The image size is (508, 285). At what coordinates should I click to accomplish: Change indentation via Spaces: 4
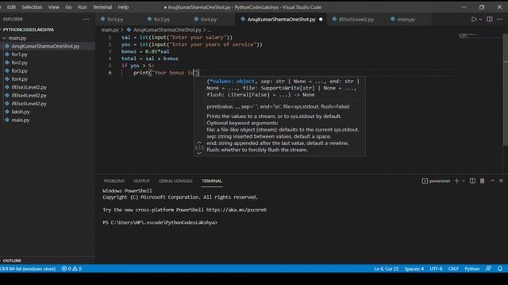click(x=414, y=269)
